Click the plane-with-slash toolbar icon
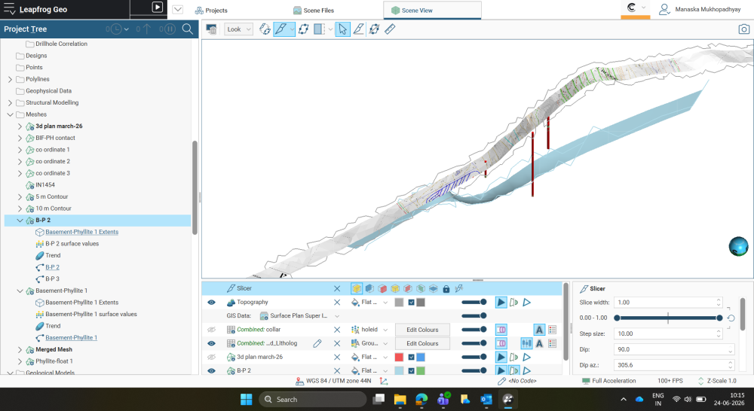This screenshot has height=411, width=754. (374, 29)
